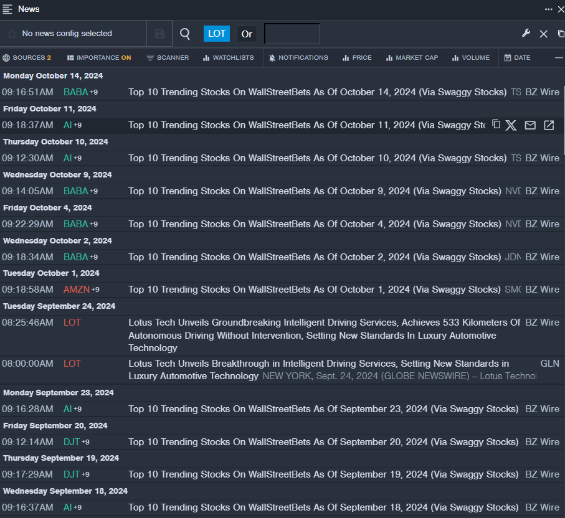This screenshot has width=565, height=518.
Task: Open settings with the wrench icon
Action: click(526, 34)
